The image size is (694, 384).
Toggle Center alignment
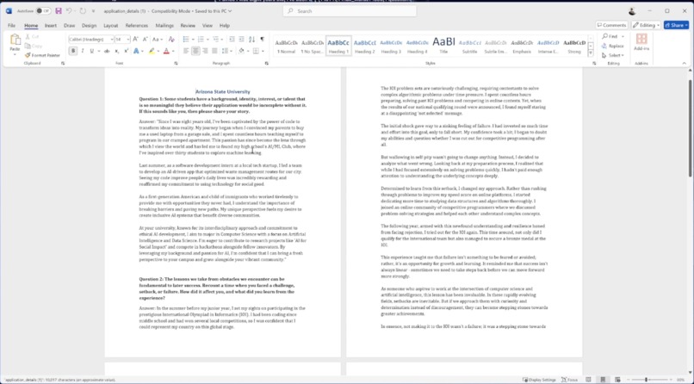pos(195,52)
